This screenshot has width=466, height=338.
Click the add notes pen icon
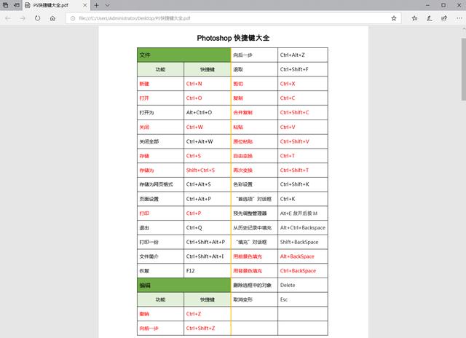[430, 18]
